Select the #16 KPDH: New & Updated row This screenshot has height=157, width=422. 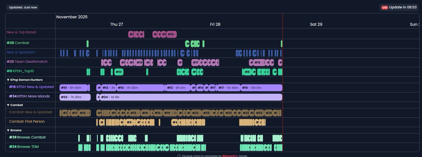[x=31, y=87]
